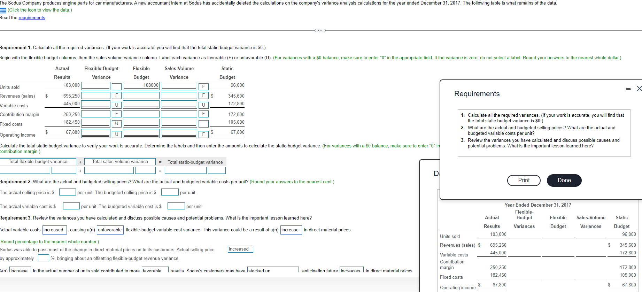Open total sales-volume variance F/U label box
Image resolution: width=642 pixels, height=292 pixels.
click(x=145, y=170)
